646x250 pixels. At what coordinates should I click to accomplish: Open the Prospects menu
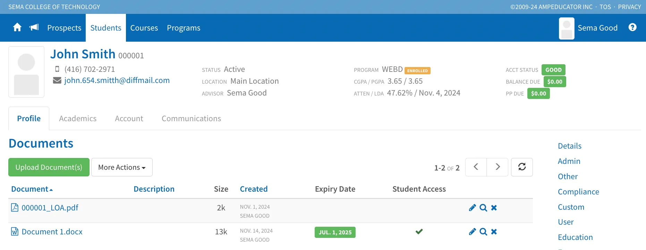[x=64, y=28]
